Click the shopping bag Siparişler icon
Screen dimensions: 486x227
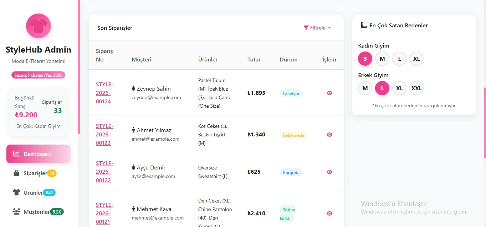(x=16, y=173)
